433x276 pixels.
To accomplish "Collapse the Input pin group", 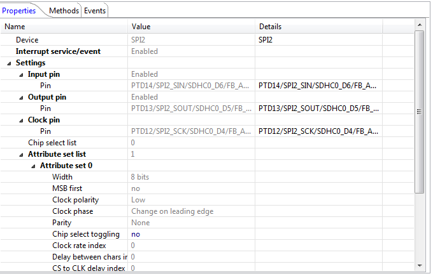I will [x=22, y=75].
